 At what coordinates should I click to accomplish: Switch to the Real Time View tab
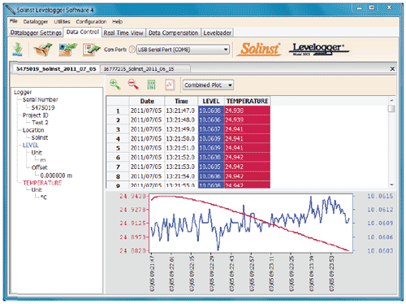click(x=123, y=33)
